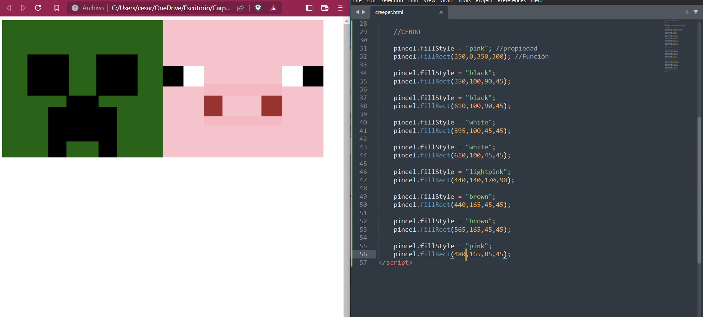Bookmark this page with the bookmark icon

tap(57, 8)
